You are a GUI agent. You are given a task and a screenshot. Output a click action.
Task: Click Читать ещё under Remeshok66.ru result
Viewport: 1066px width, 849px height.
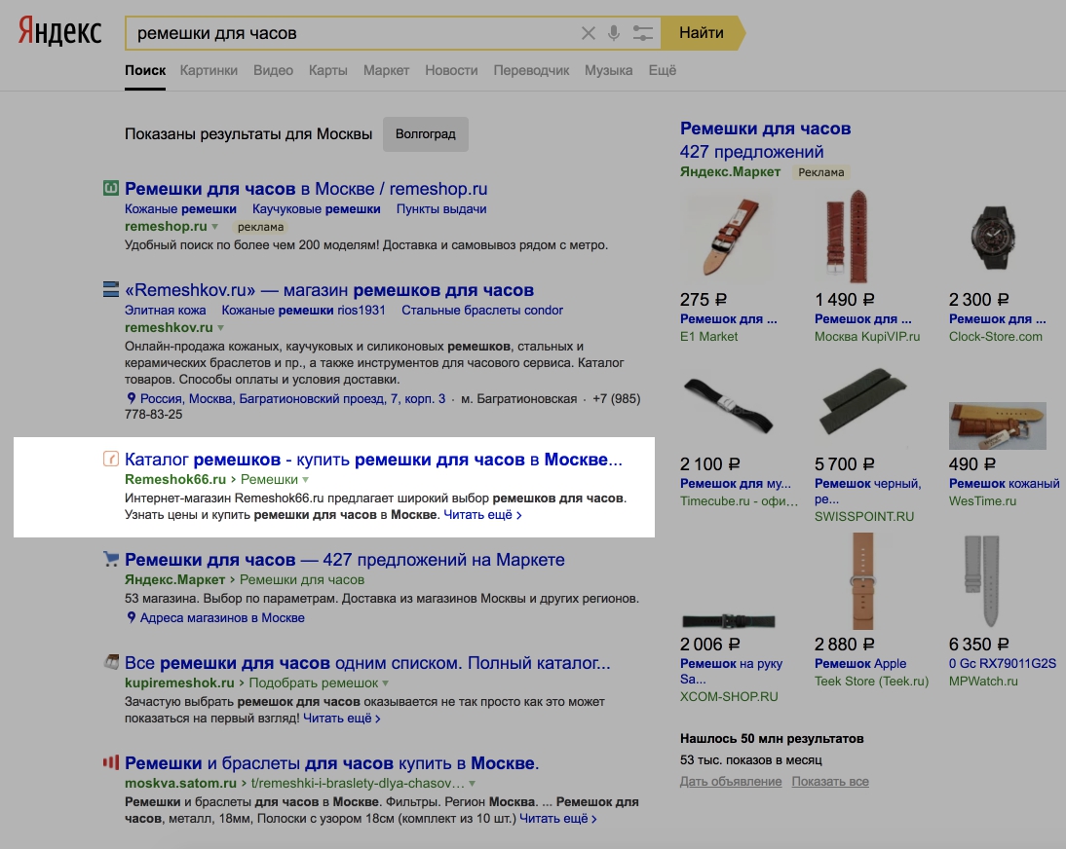(x=482, y=515)
